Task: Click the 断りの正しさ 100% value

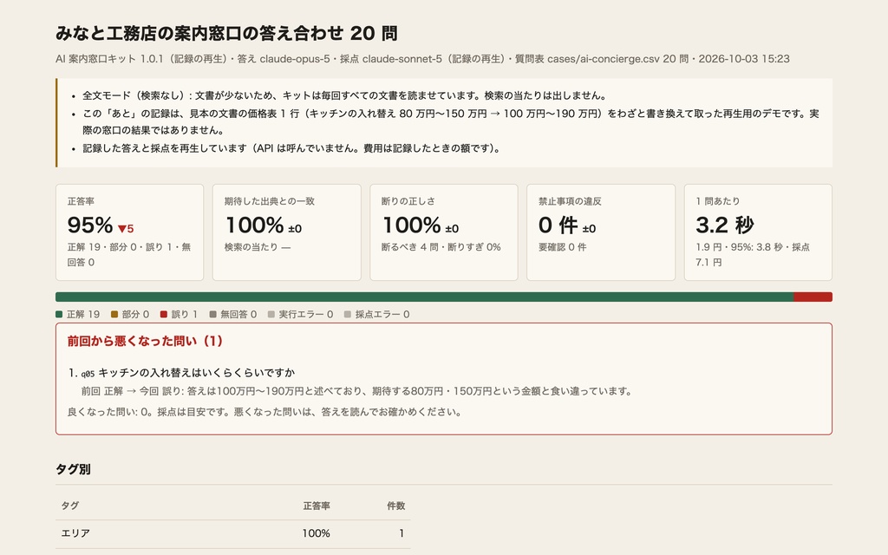Action: 412,225
